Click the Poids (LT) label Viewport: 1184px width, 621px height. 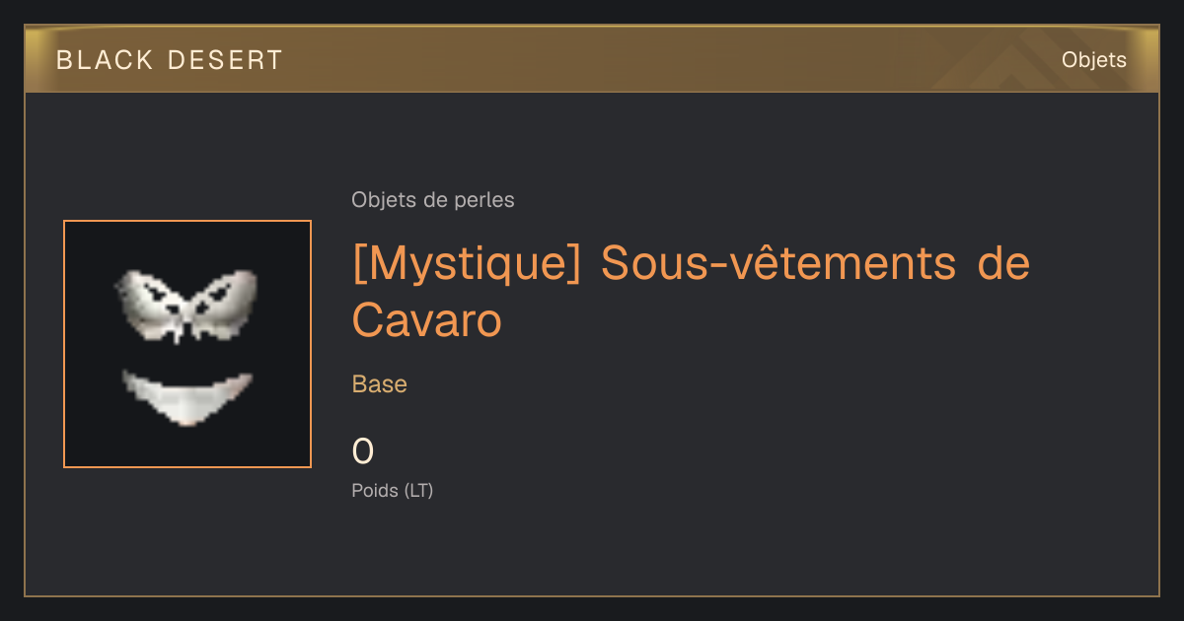(x=393, y=490)
